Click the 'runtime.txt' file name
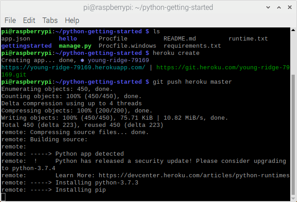Image resolution: width=297 pixels, height=202 pixels. [248, 39]
